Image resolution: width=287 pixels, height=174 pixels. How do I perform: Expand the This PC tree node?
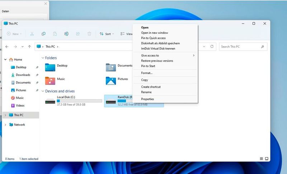coord(5,115)
